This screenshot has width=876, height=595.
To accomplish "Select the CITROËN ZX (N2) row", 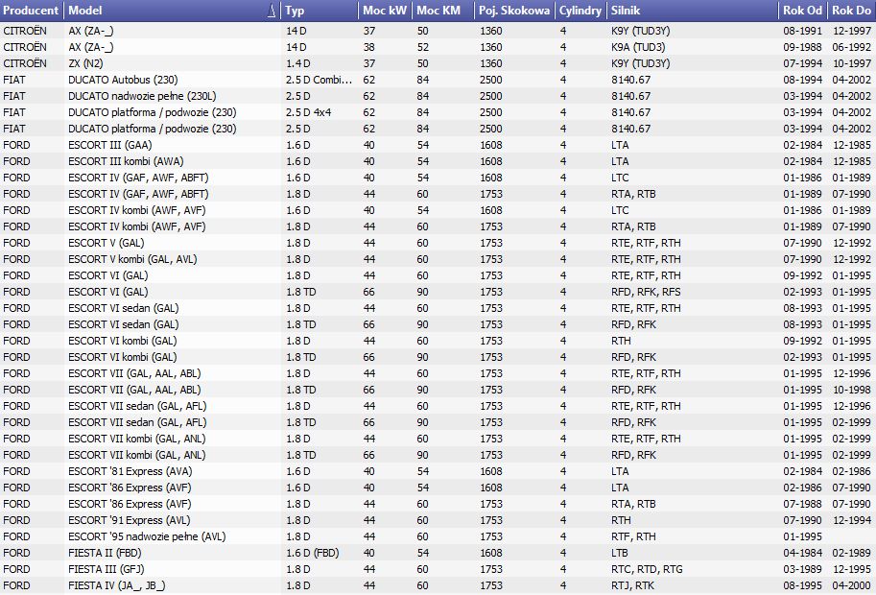I will pyautogui.click(x=438, y=63).
